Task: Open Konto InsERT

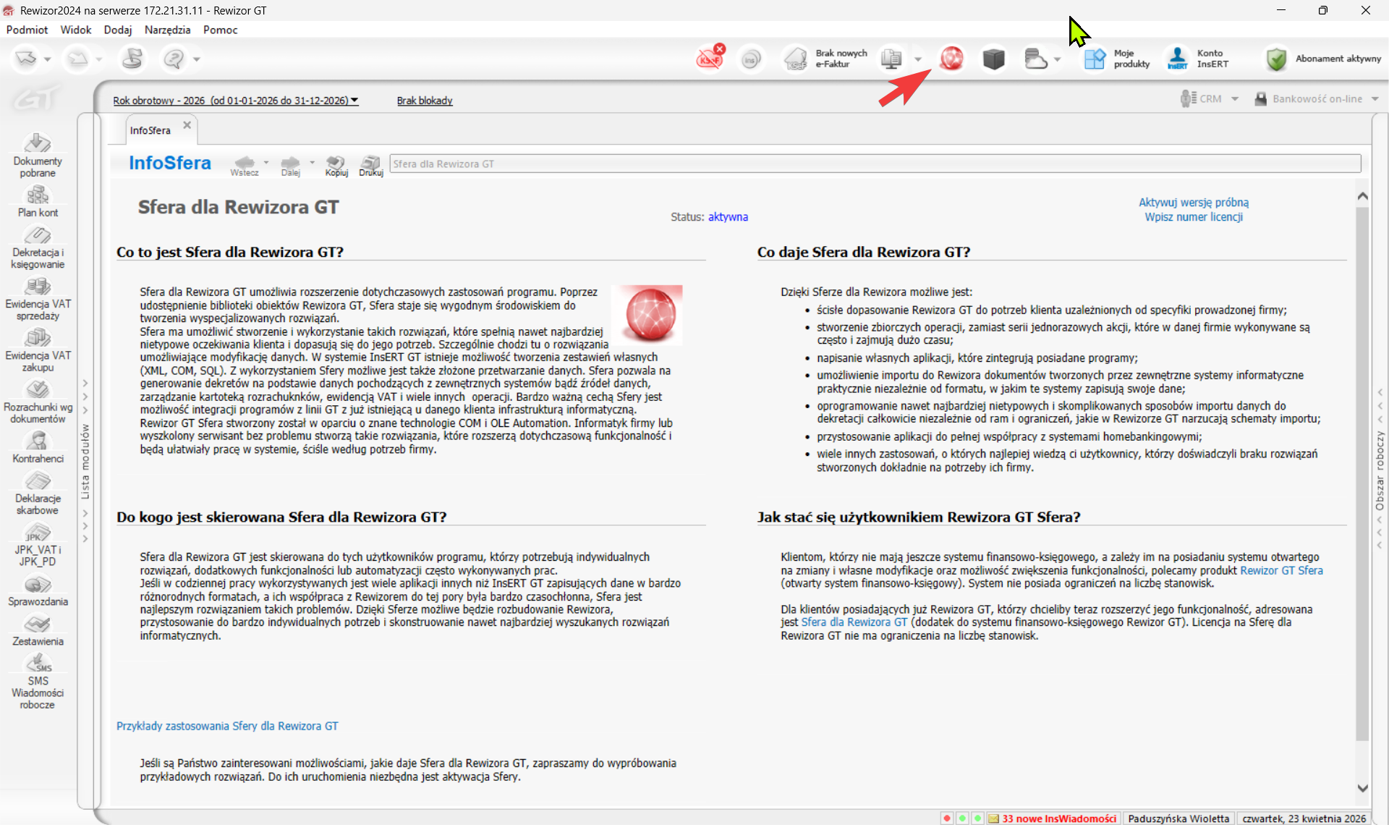Action: pos(1198,59)
